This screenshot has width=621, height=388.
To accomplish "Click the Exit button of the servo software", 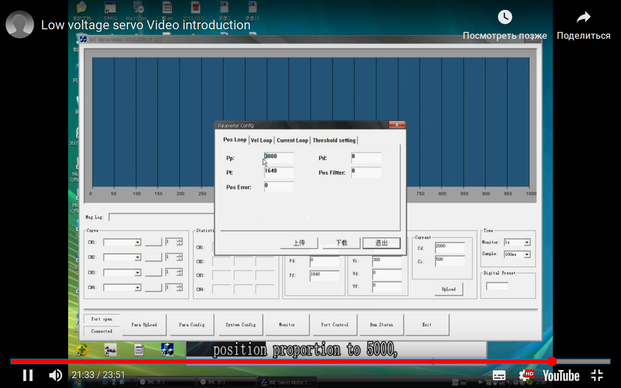I will [427, 325].
